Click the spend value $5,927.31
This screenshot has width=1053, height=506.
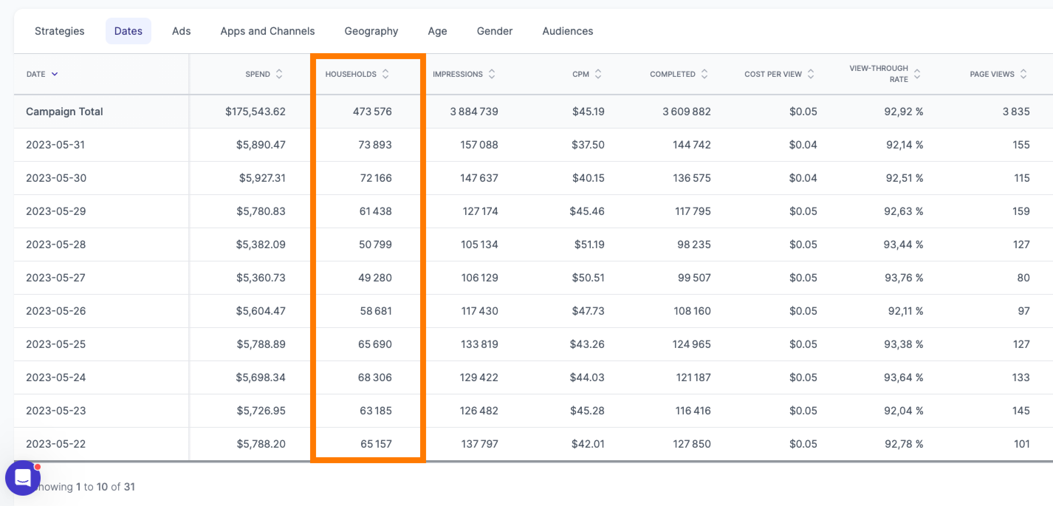[x=262, y=178]
